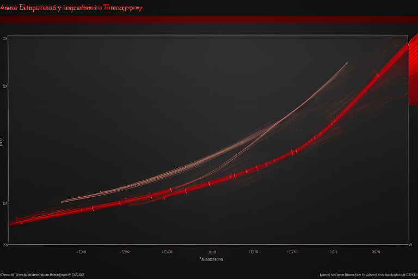Click the left start of the bright red curve
The height and width of the screenshot is (279, 418).
[x=11, y=223]
